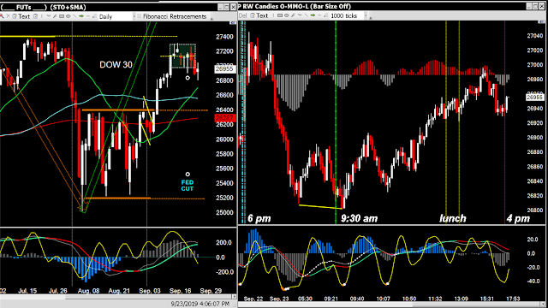Click the 9:30 am session label
Image resolution: width=548 pixels, height=308 pixels.
pyautogui.click(x=359, y=219)
